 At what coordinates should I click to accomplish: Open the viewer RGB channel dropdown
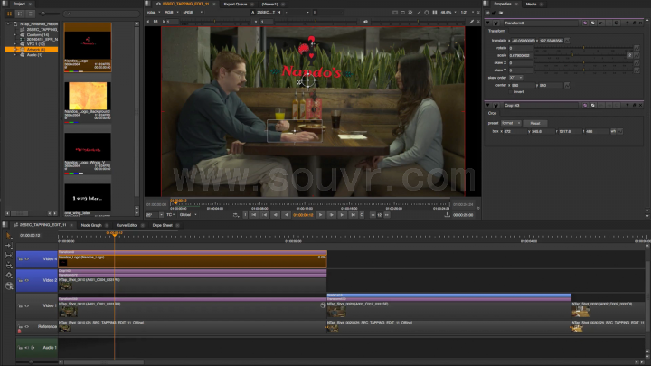point(172,13)
